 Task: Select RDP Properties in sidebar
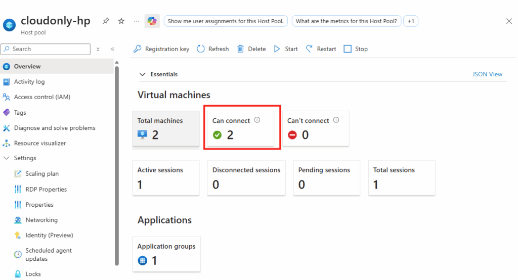point(46,190)
